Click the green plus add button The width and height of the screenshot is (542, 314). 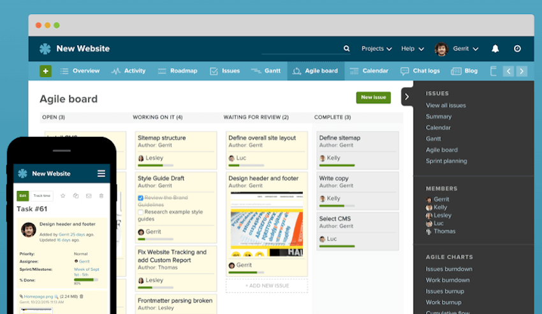click(x=45, y=71)
